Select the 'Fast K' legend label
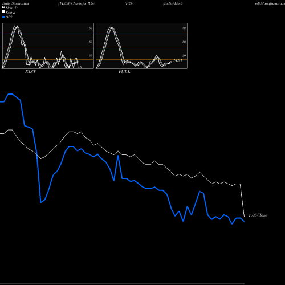The height and width of the screenshot is (285, 285). 11,13
